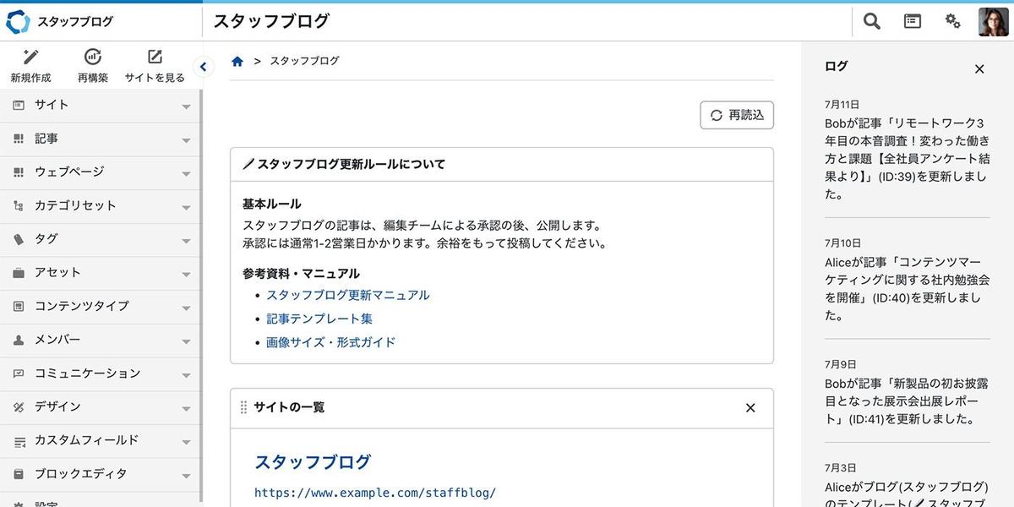Image resolution: width=1014 pixels, height=507 pixels.
Task: Close the ログ panel
Action: point(979,69)
